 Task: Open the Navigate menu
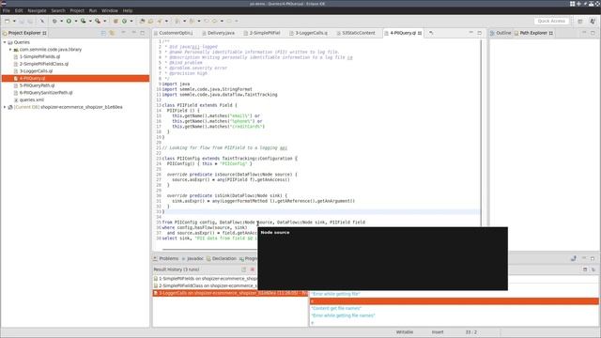click(37, 10)
